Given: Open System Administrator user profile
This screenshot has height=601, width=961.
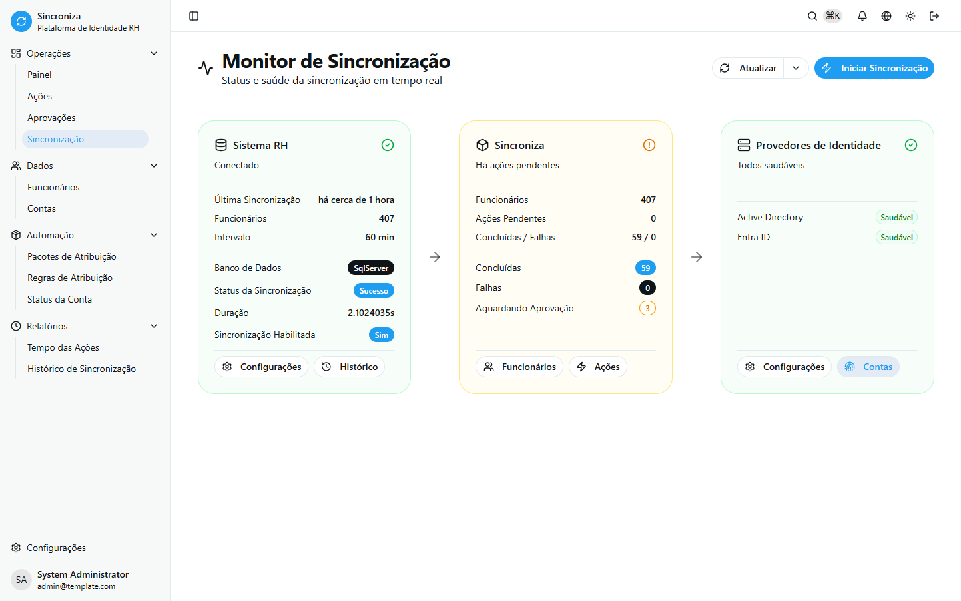Looking at the screenshot, I should [x=83, y=580].
